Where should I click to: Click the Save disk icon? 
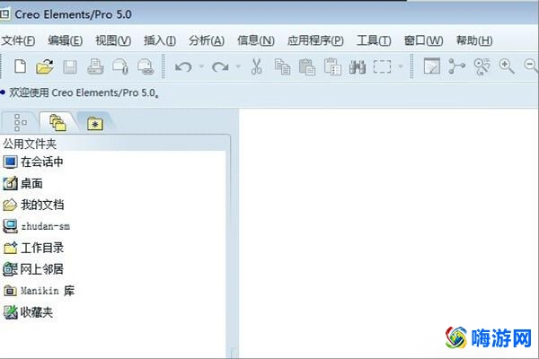tap(70, 66)
